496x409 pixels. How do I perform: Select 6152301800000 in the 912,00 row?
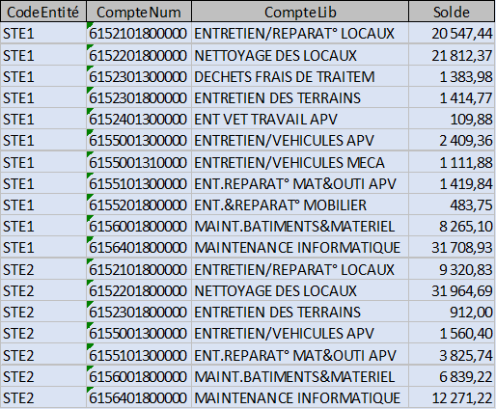[x=138, y=313]
